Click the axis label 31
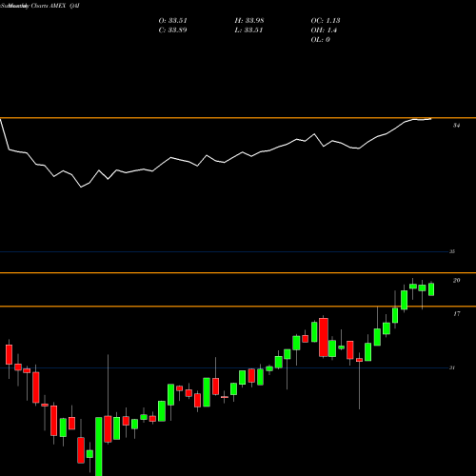This screenshot has height=476, width=476. click(x=452, y=367)
